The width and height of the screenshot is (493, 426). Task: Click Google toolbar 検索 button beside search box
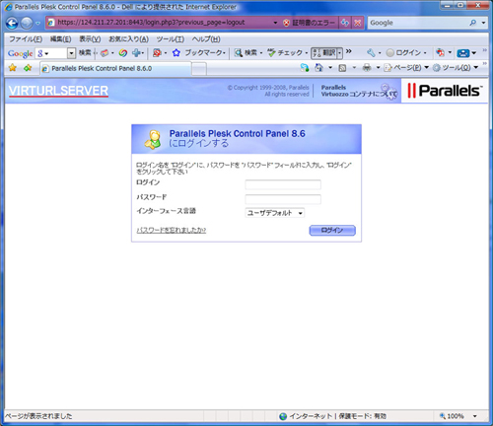point(85,52)
